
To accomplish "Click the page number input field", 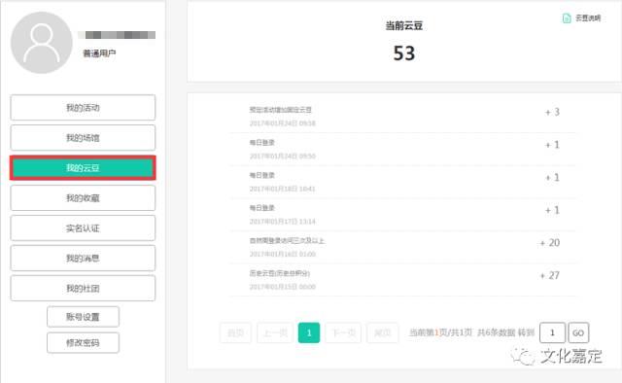I will click(x=552, y=332).
